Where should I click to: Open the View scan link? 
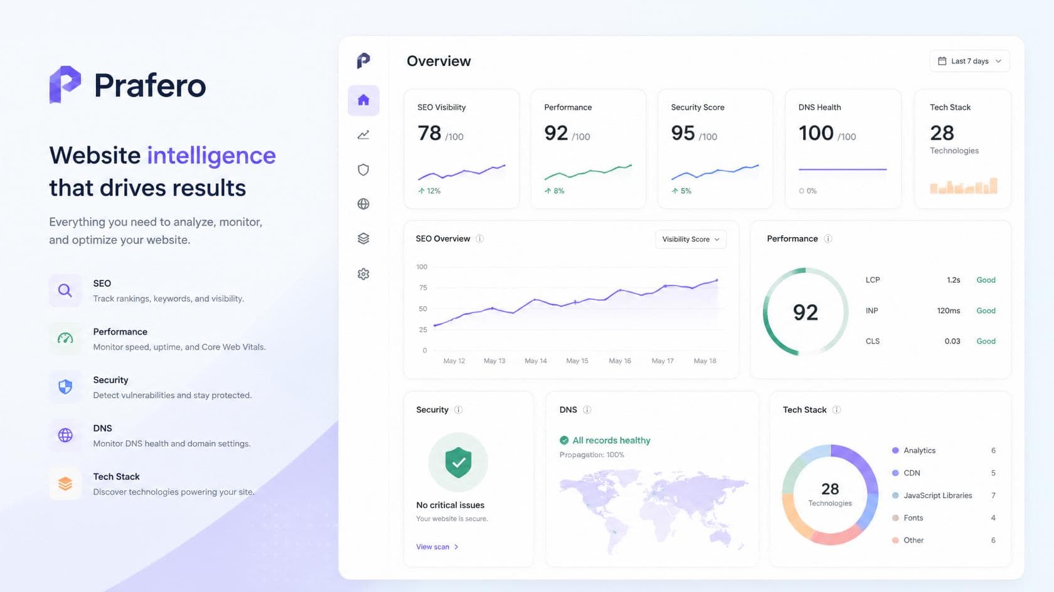tap(437, 547)
